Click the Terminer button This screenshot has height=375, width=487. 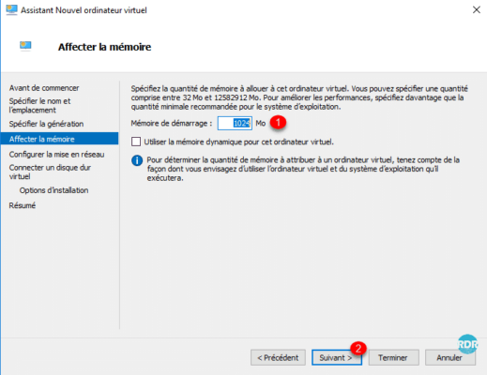coord(393,357)
